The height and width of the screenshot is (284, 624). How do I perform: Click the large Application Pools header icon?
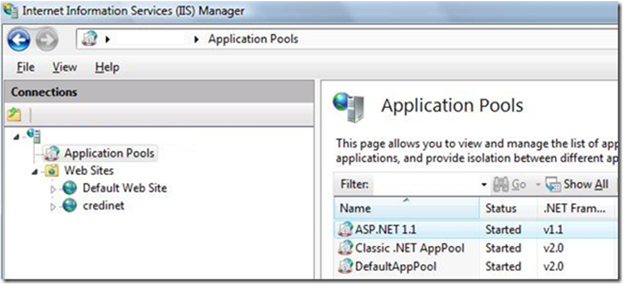(x=348, y=107)
